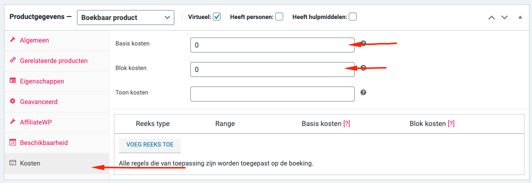Click the wrench icon beside Algemeen

[x=12, y=40]
